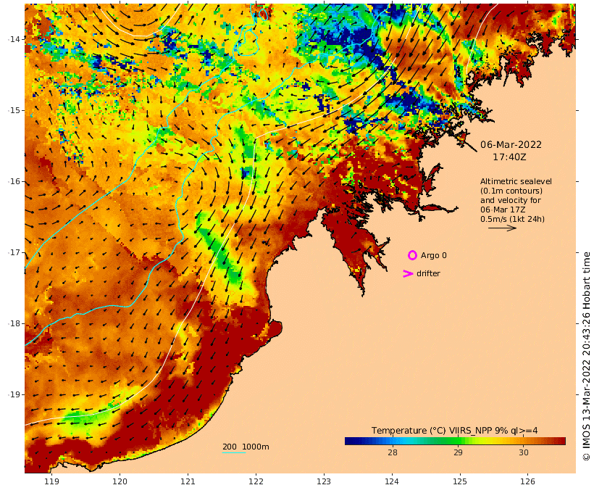Click the '0.5m/s (1kt 24h)' text
Image resolution: width=594 pixels, height=493 pixels.
(513, 219)
